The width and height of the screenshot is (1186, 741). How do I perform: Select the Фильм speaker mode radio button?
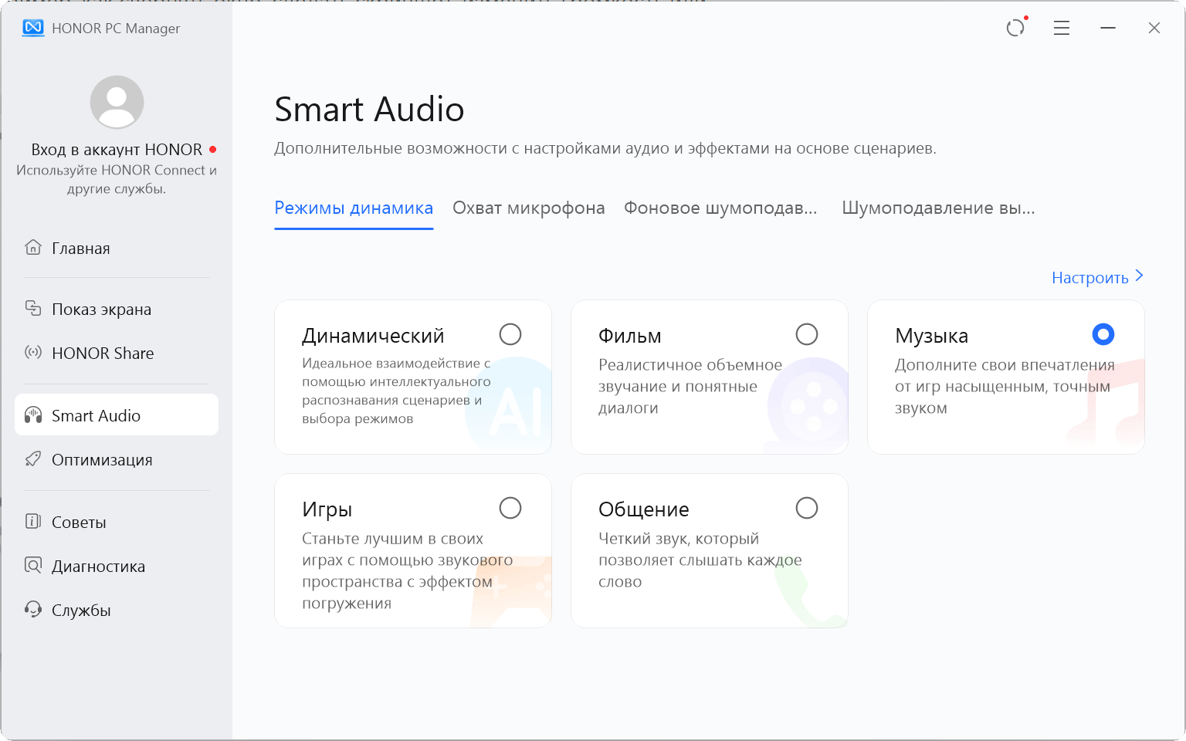[x=807, y=334]
